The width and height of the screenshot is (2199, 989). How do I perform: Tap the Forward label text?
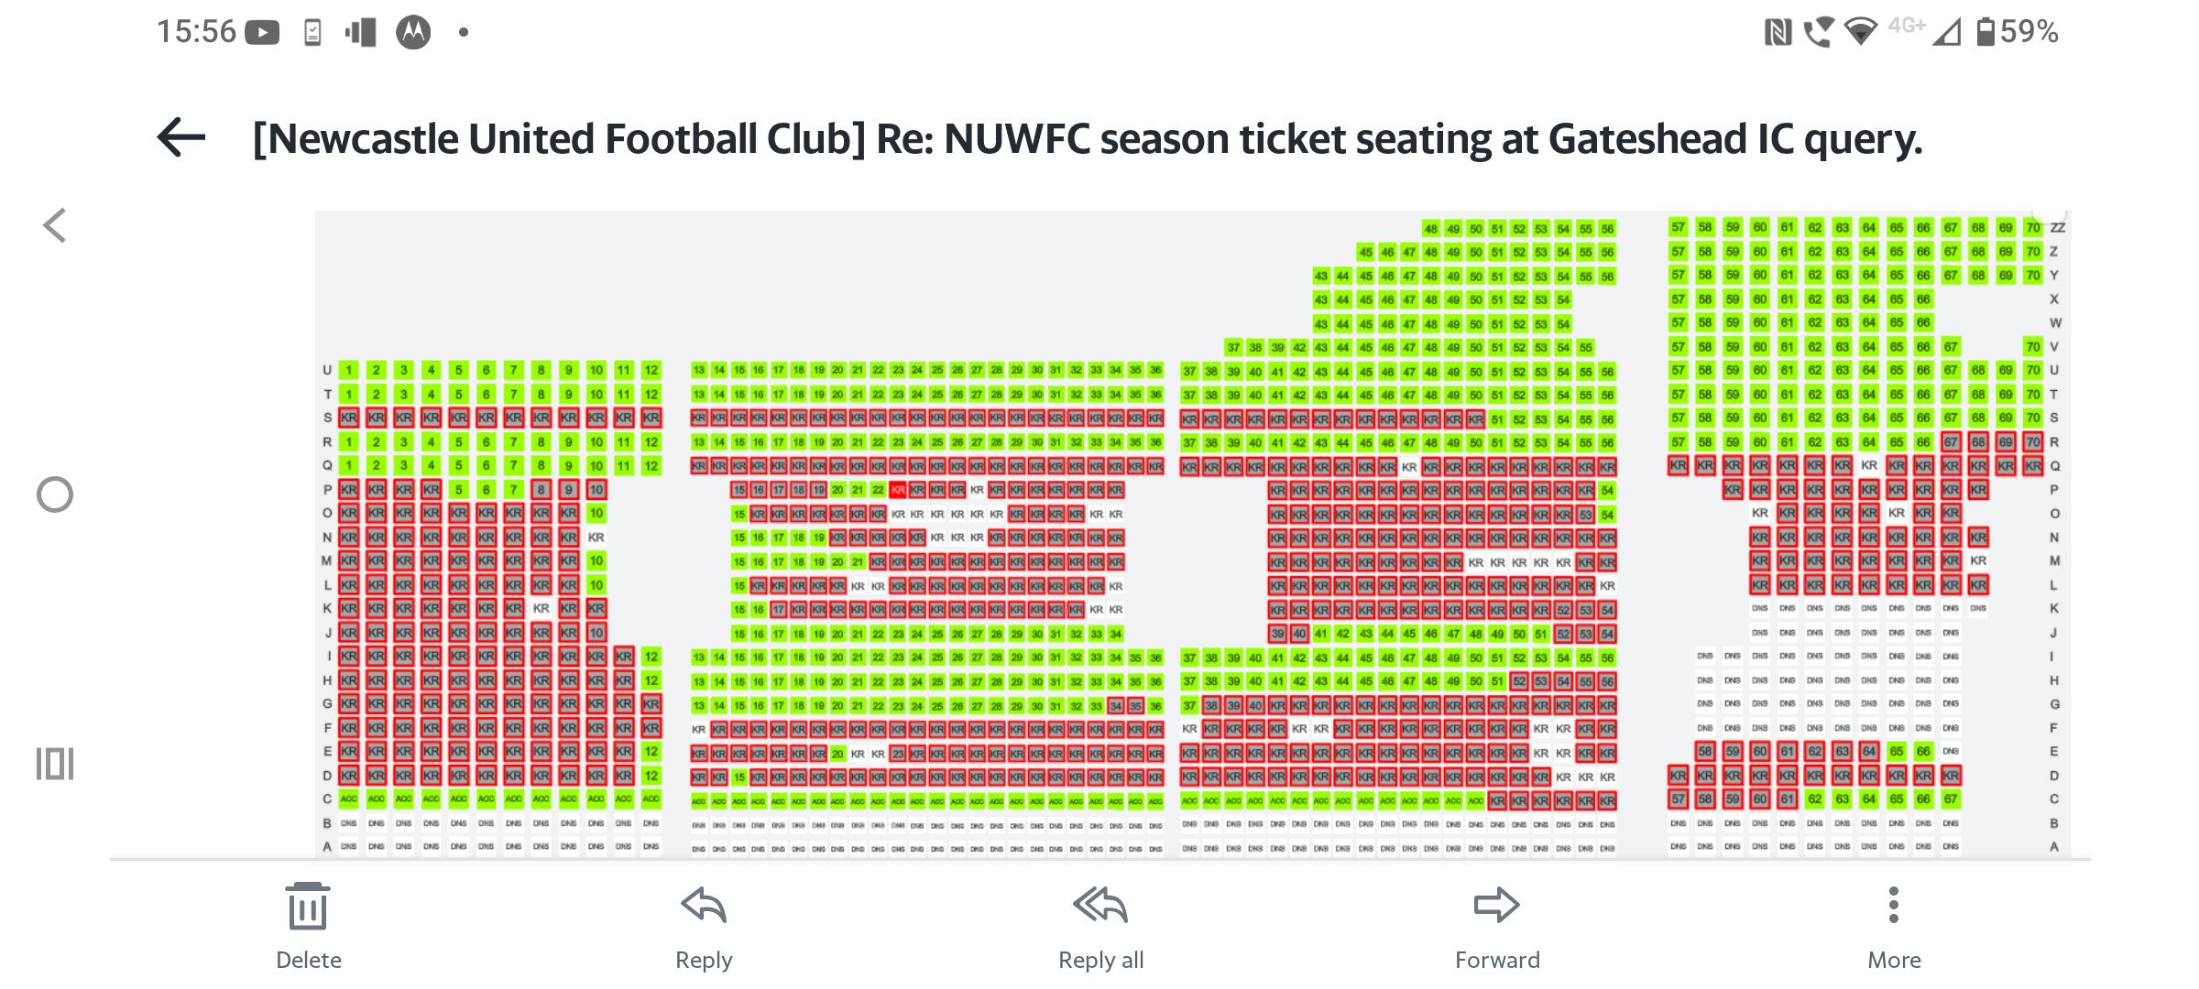click(1497, 960)
